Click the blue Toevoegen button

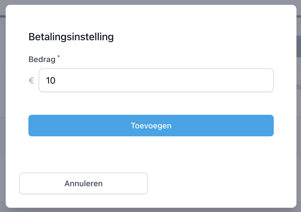151,126
